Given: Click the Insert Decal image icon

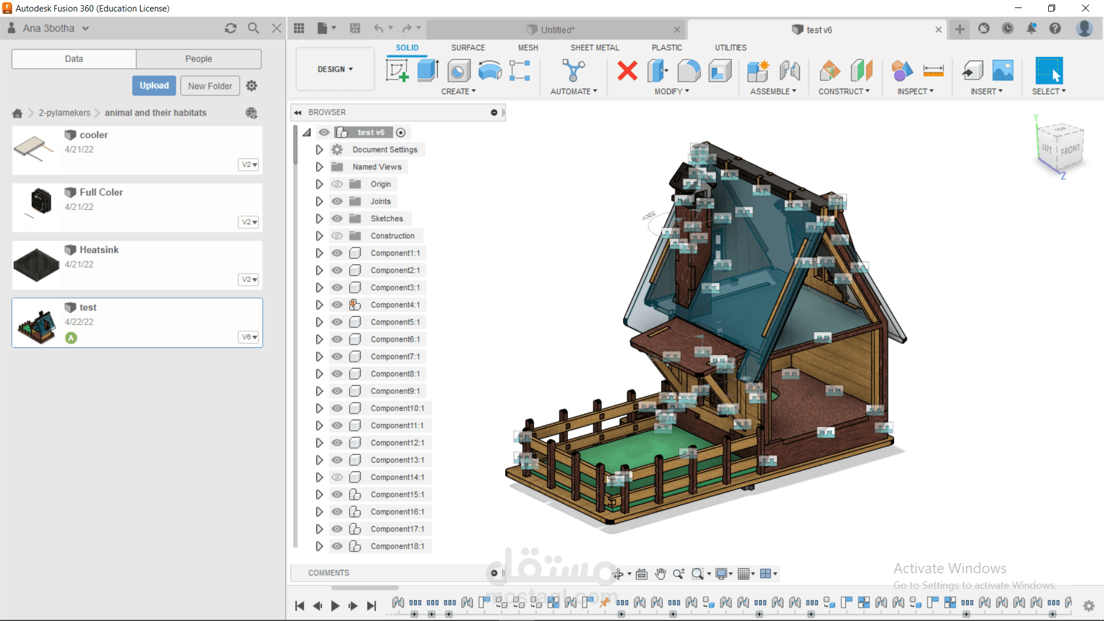Looking at the screenshot, I should click(x=1003, y=71).
